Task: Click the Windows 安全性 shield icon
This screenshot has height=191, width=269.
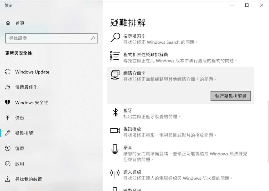Action: point(8,103)
